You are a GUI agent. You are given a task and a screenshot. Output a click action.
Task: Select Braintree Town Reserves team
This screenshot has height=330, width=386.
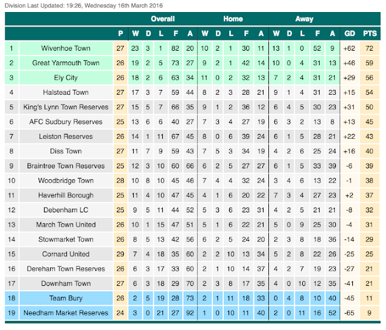(x=66, y=166)
